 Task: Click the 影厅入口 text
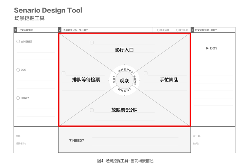[x=124, y=50]
